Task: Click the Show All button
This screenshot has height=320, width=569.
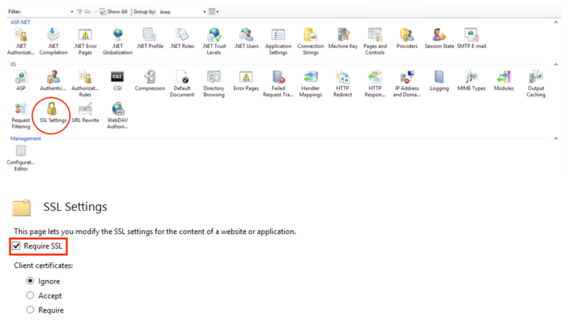Action: 113,12
